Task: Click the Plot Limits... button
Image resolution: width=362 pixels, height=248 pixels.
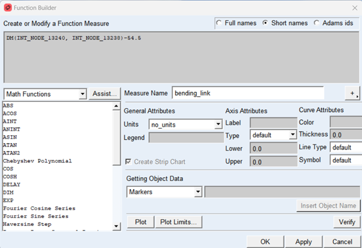Action: pos(179,222)
